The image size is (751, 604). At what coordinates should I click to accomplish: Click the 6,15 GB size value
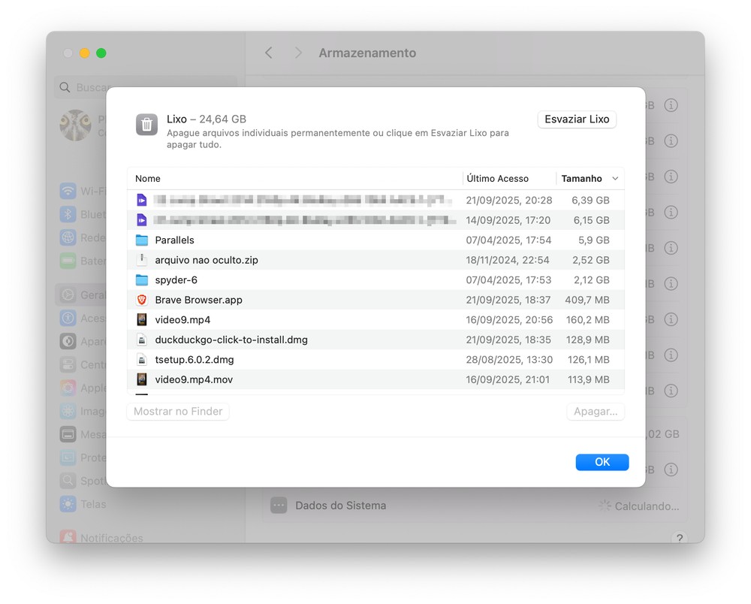tap(591, 220)
